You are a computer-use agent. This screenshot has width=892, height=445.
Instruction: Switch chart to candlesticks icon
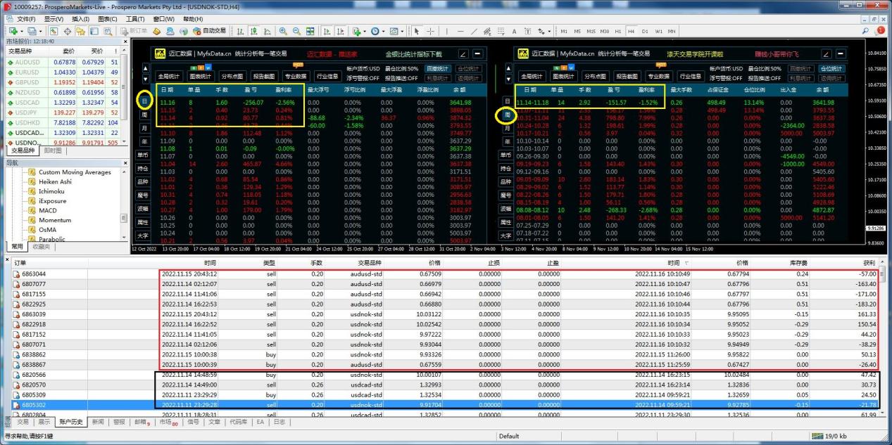coord(253,31)
